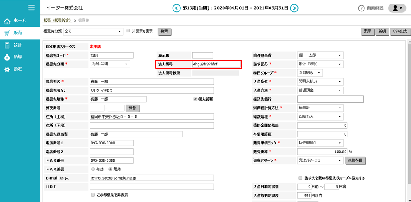Toggle 非表示も表示 checkbox

[128, 31]
